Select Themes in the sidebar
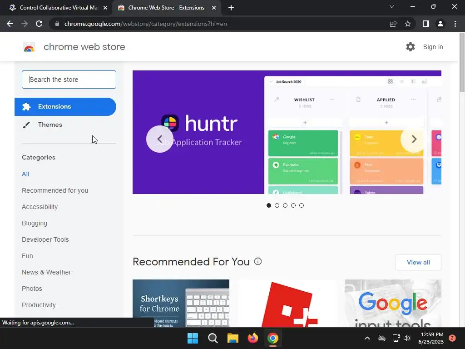Viewport: 465px width, 349px height. click(50, 125)
